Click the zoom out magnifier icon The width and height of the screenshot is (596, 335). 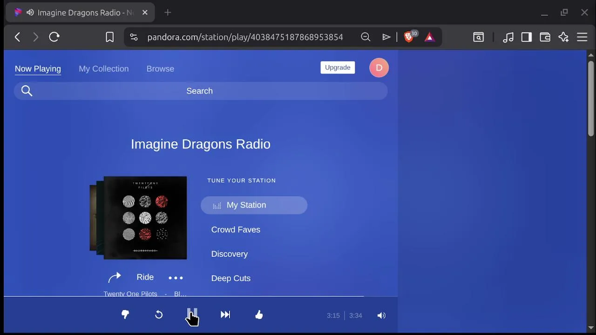click(x=366, y=37)
